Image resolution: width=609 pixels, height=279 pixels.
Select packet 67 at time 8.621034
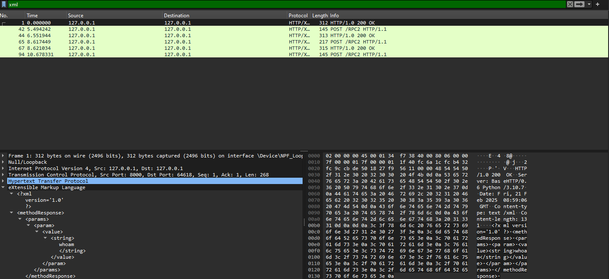click(304, 48)
